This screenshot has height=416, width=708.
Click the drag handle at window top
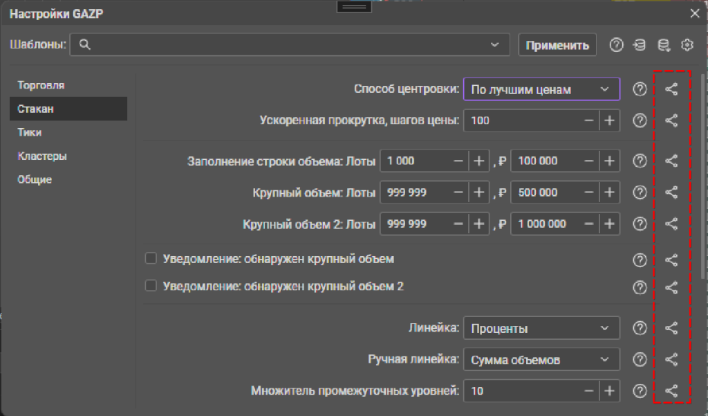click(x=355, y=7)
